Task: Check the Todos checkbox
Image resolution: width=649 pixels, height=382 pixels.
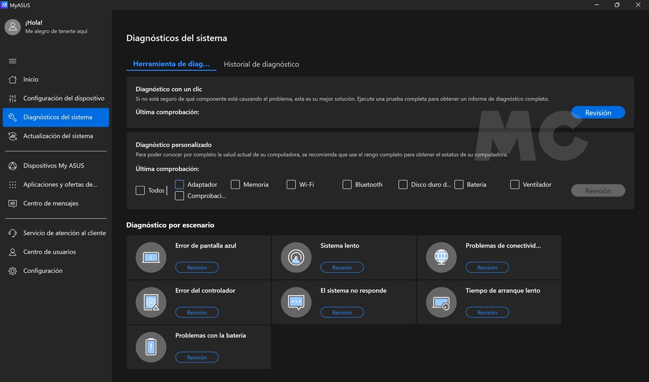Action: point(140,190)
